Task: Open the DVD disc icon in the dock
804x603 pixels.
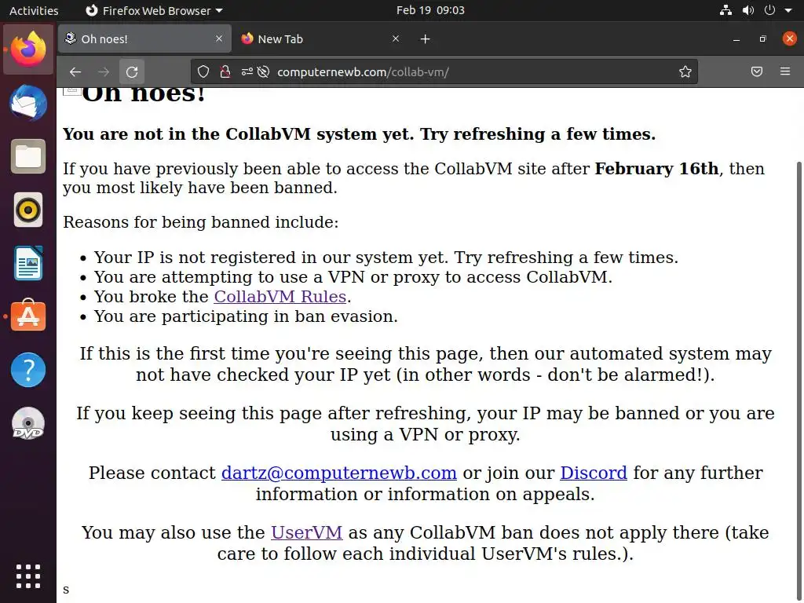Action: [x=28, y=423]
